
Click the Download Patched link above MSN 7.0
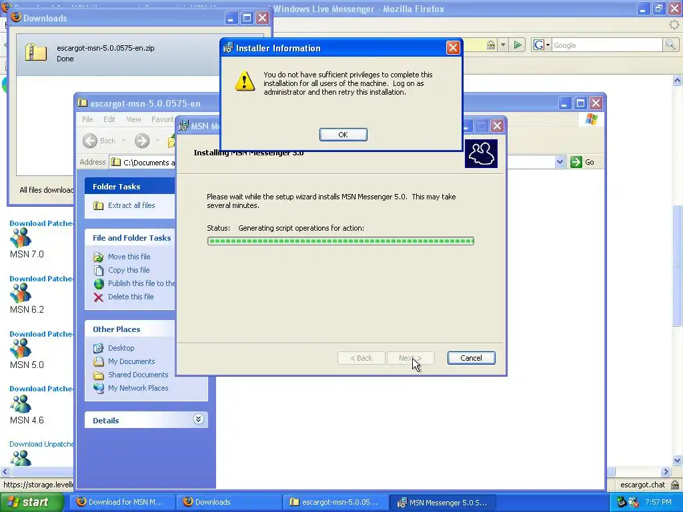(41, 223)
